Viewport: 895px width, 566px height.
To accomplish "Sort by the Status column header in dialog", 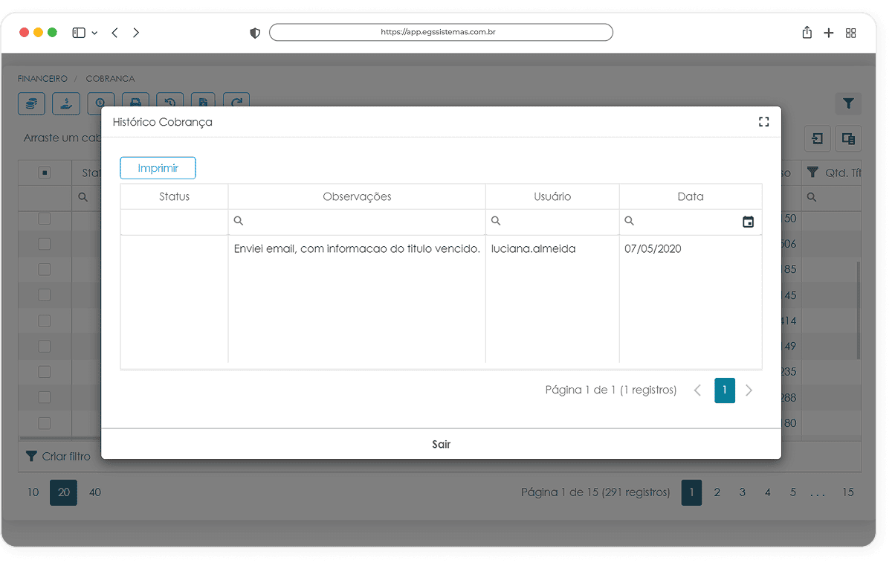I will coord(174,197).
